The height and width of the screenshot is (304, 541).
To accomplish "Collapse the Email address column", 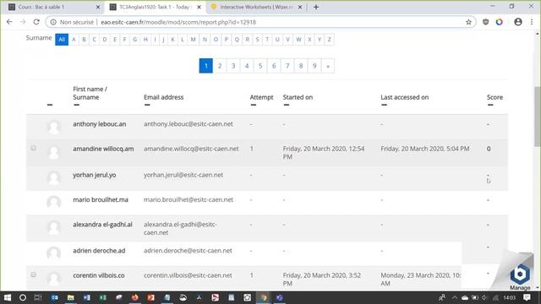I will pyautogui.click(x=147, y=105).
